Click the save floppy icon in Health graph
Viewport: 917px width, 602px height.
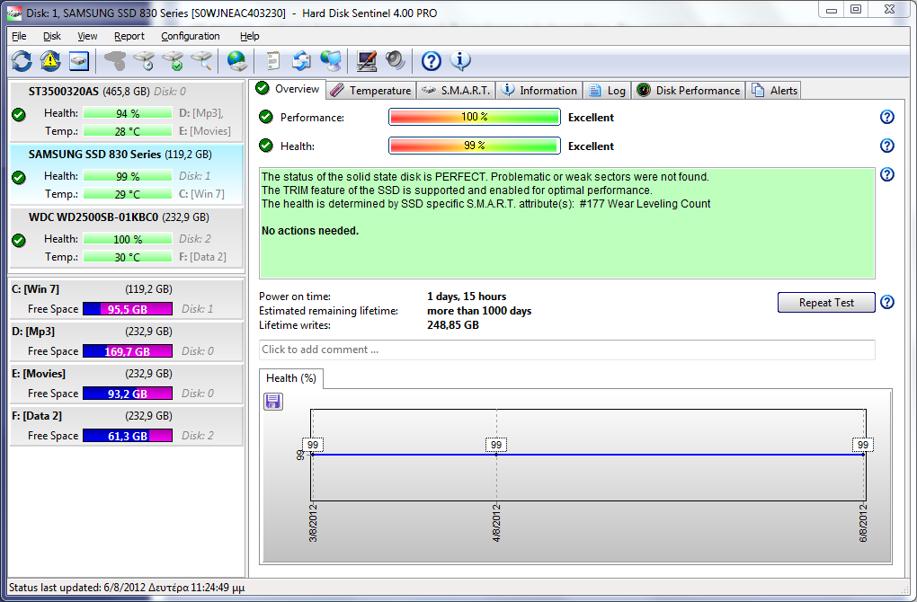point(273,402)
